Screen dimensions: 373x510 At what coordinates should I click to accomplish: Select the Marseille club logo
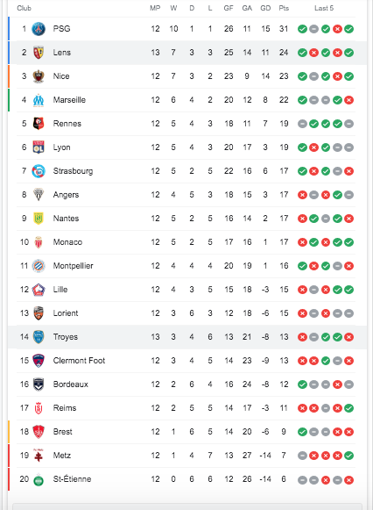coord(39,100)
